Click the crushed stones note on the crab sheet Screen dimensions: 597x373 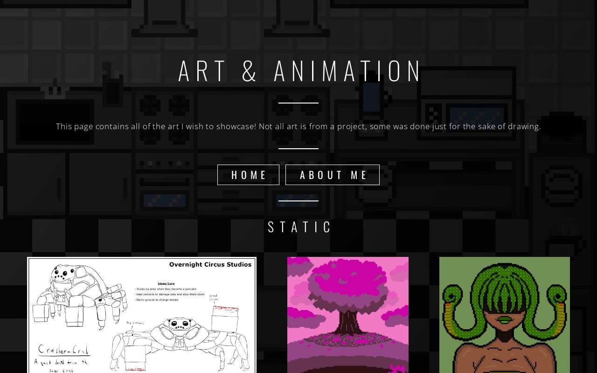(x=214, y=297)
